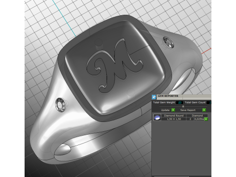Screen dimensions: 236x177
Task: Click the engraved M monogram on the signet
Action: 115,65
